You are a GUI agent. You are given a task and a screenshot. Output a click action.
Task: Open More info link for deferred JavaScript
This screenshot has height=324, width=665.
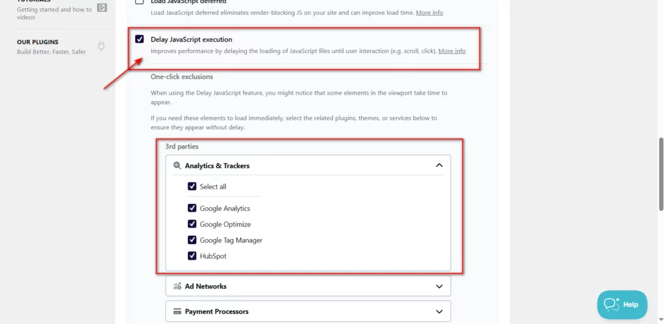(429, 13)
